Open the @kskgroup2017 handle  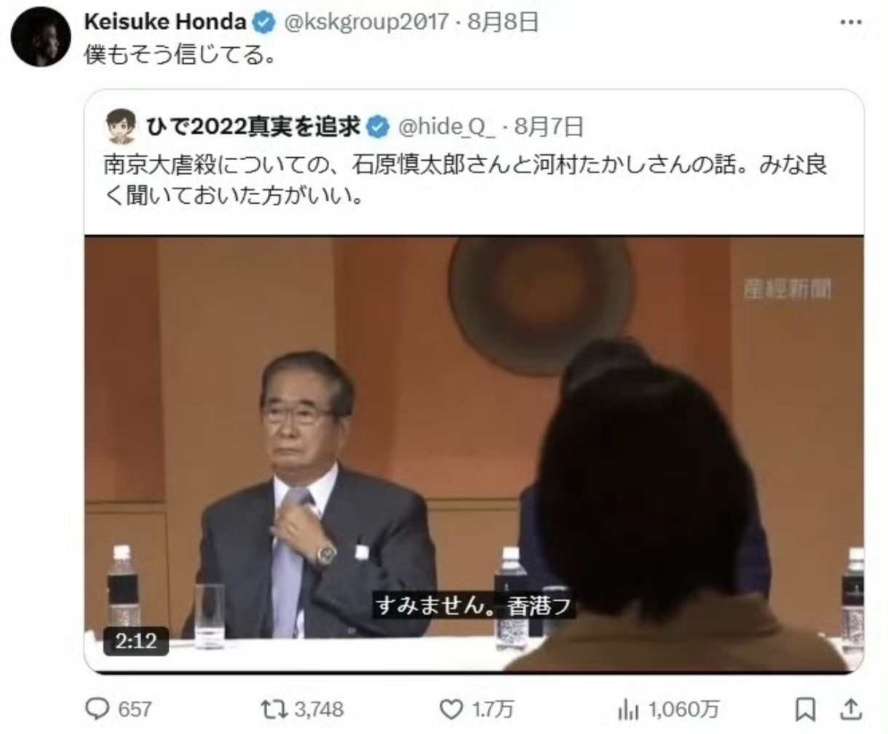pyautogui.click(x=365, y=23)
